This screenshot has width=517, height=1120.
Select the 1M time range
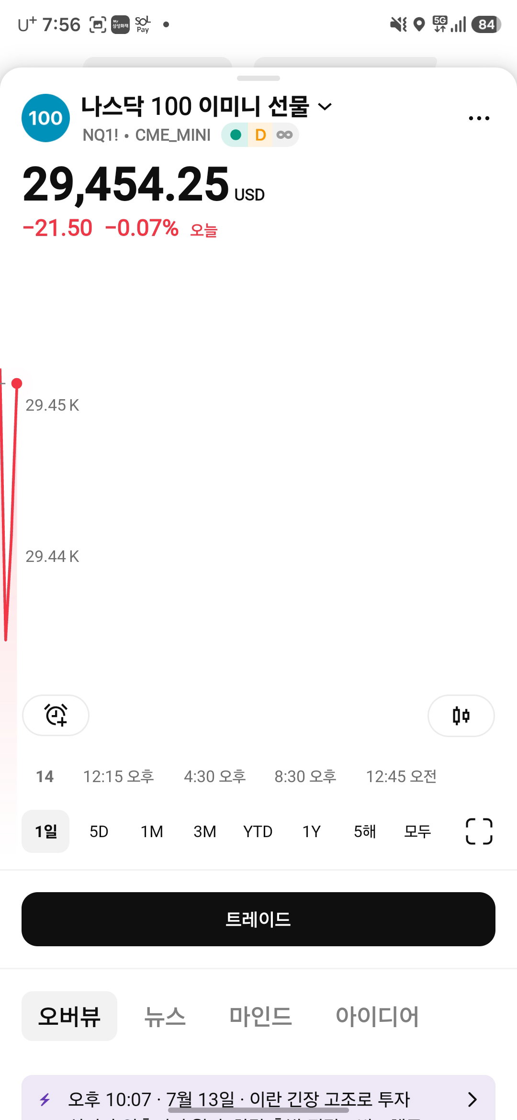[x=152, y=831]
